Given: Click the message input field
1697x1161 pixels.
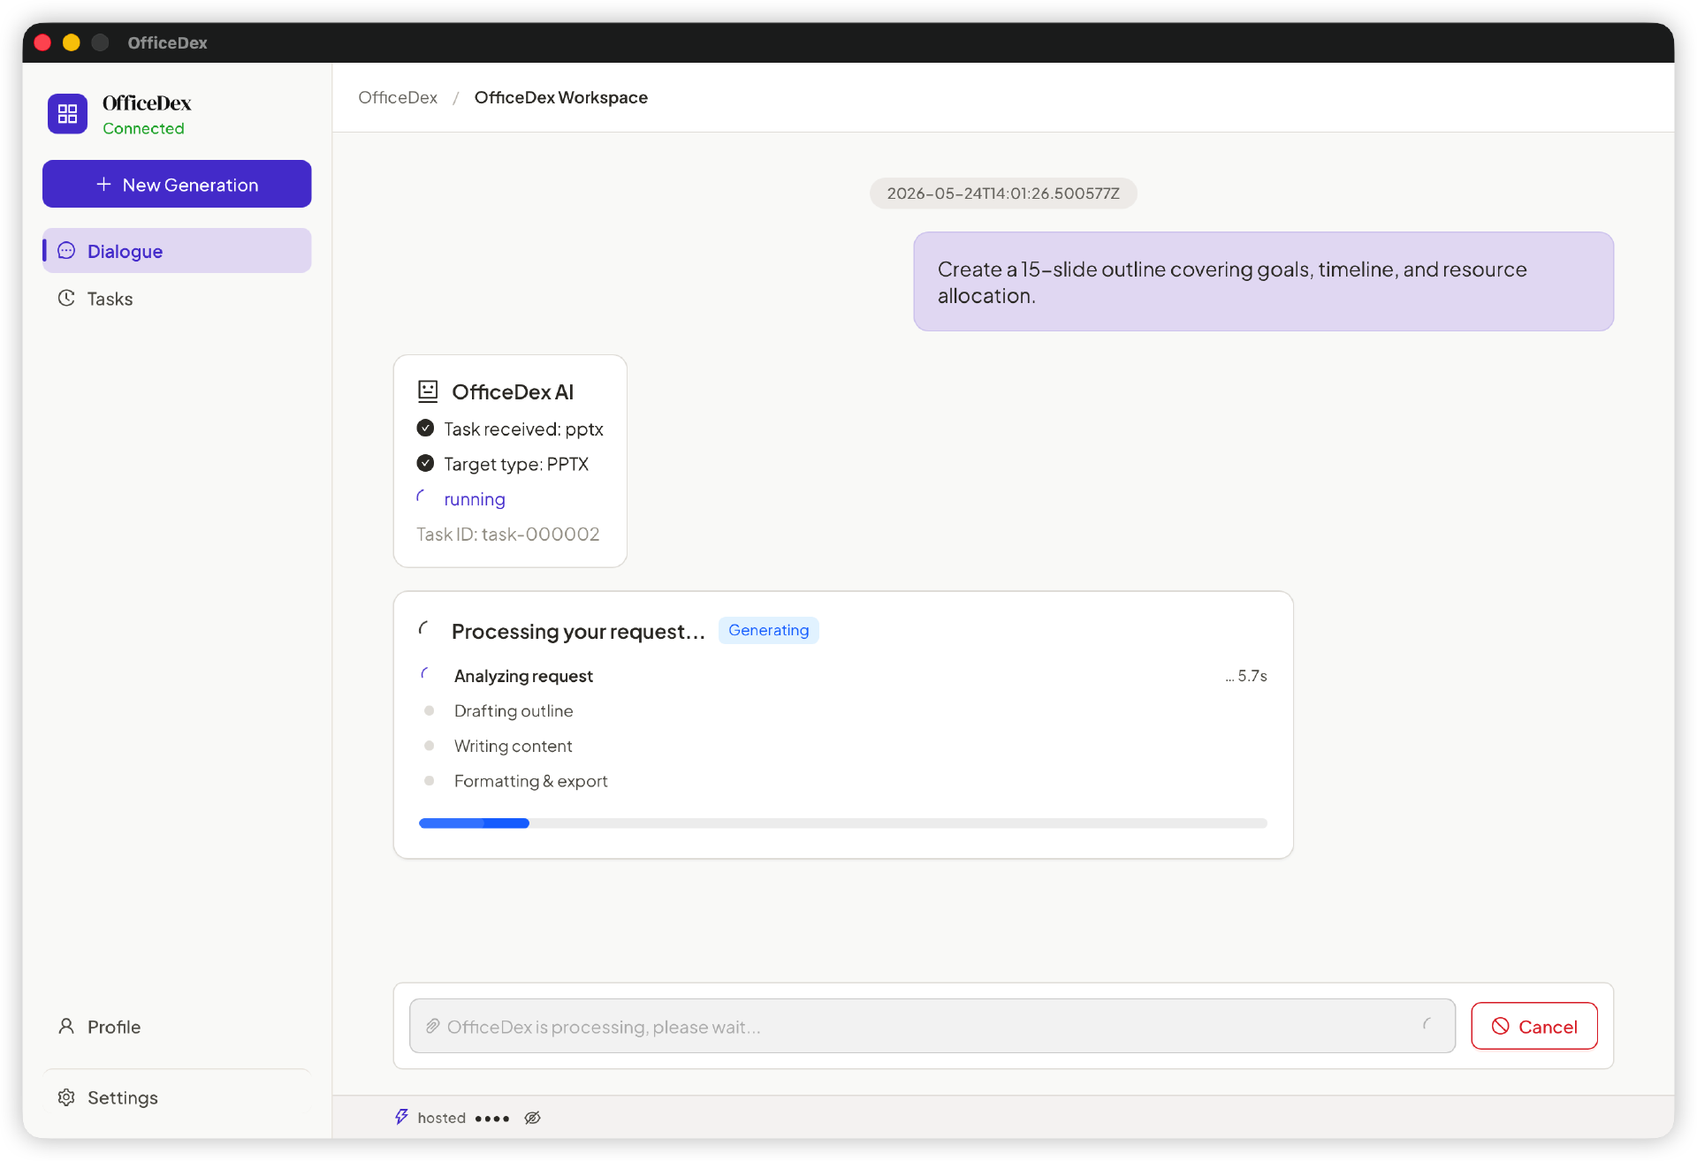Looking at the screenshot, I should click(x=932, y=1026).
